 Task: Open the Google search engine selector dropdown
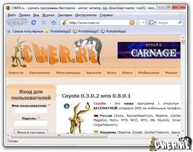click(152, 23)
